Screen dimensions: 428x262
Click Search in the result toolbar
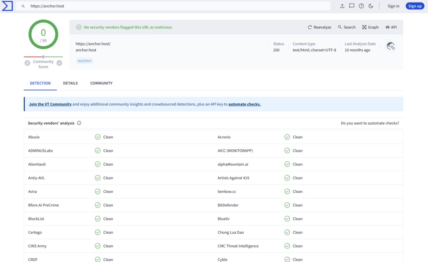[346, 27]
